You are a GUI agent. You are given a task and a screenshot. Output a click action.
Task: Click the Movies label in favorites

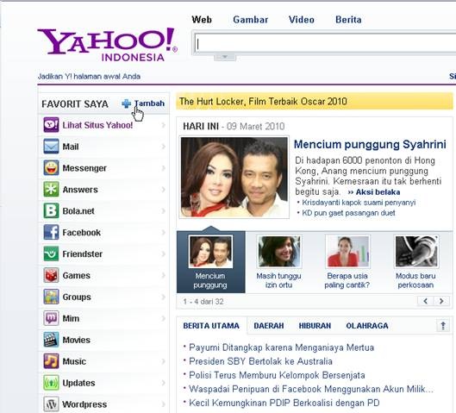76,340
